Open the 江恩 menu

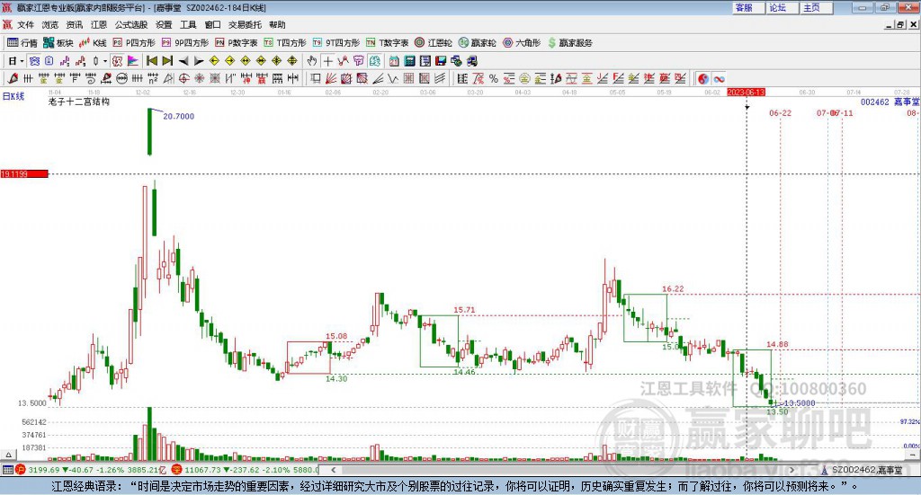pos(99,24)
